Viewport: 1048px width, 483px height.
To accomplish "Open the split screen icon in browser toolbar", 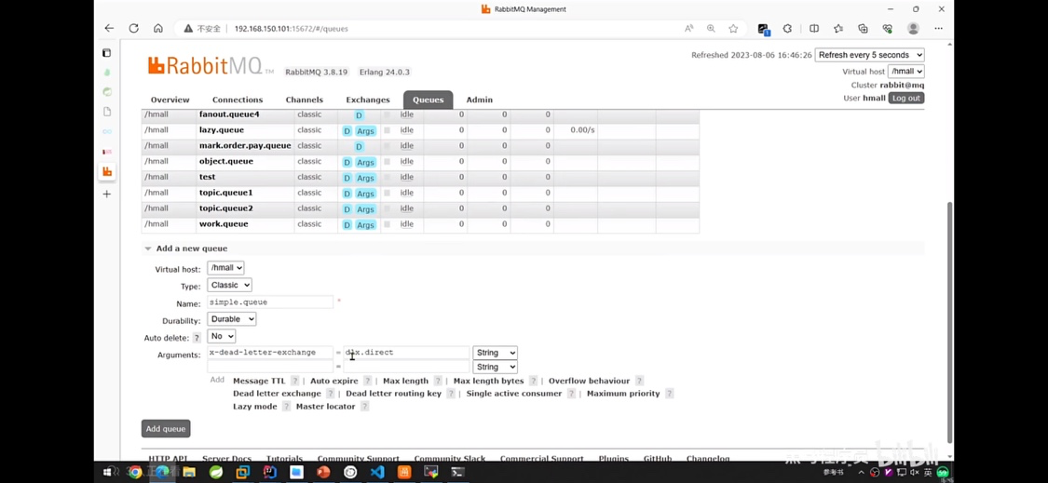I will pos(814,29).
